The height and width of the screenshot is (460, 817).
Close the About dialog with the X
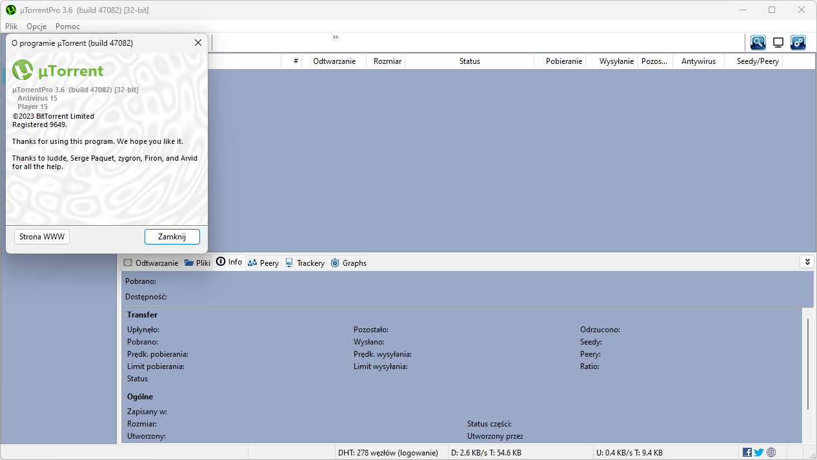pos(198,43)
